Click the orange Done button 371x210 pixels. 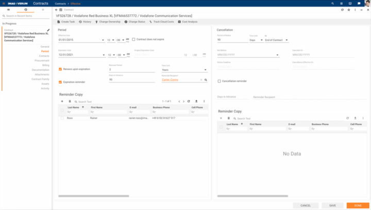[x=358, y=205]
